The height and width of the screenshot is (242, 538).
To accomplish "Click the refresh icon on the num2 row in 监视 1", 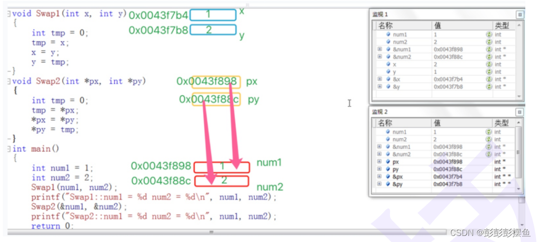I will (x=489, y=42).
